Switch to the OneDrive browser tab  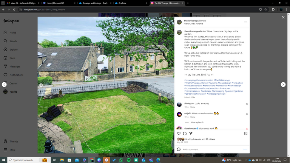click(131, 3)
